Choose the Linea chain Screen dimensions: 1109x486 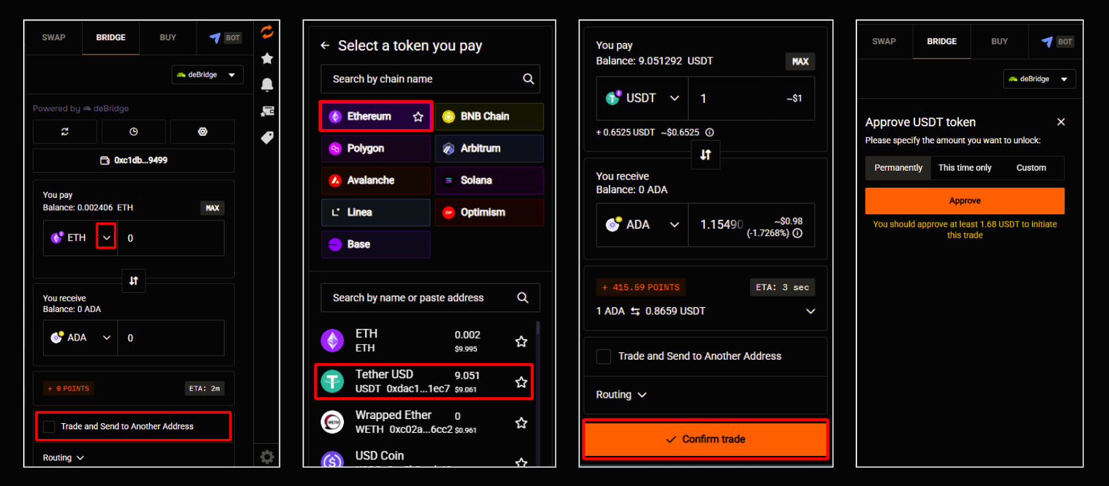[376, 213]
